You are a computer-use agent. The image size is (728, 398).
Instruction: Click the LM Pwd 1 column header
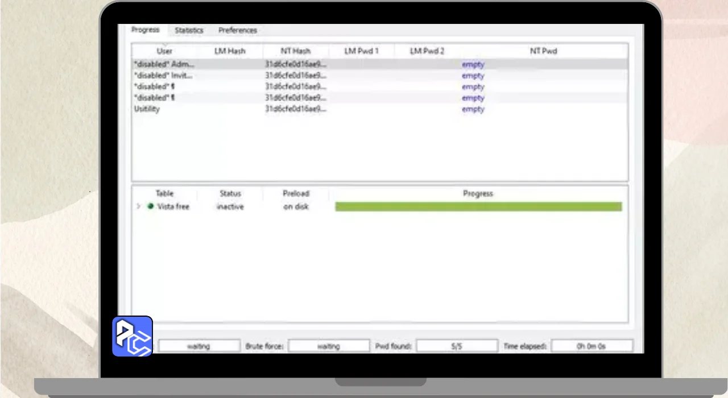pyautogui.click(x=361, y=51)
